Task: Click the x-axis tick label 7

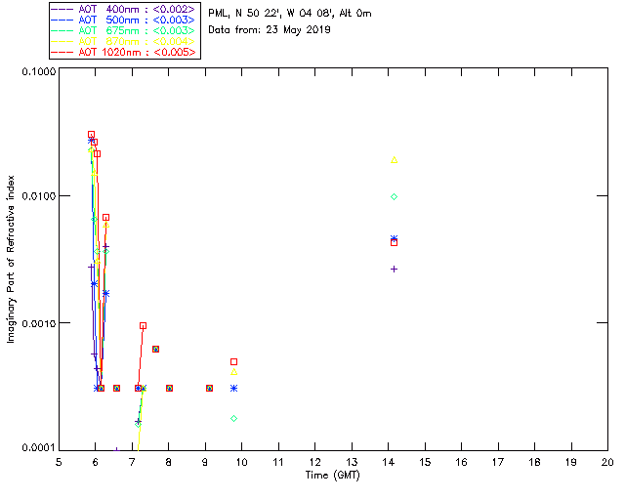Action: pos(132,462)
